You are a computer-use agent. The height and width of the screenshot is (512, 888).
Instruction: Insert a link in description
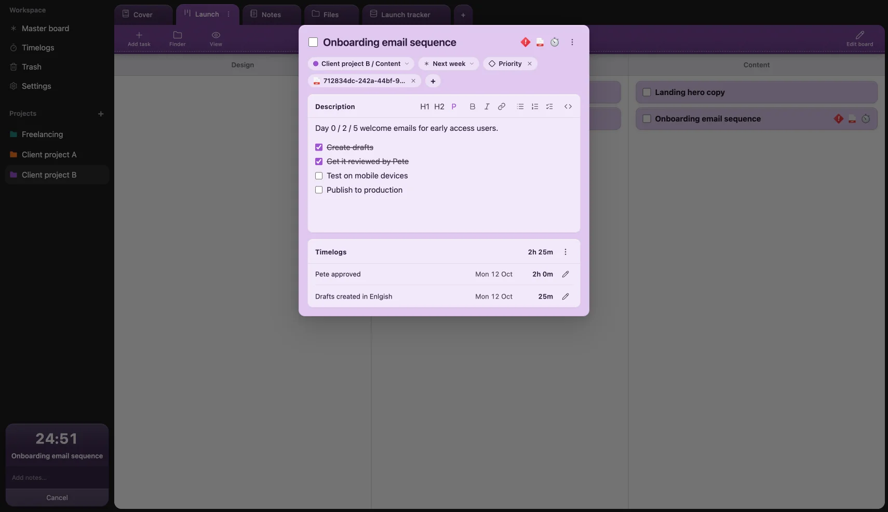pos(502,106)
